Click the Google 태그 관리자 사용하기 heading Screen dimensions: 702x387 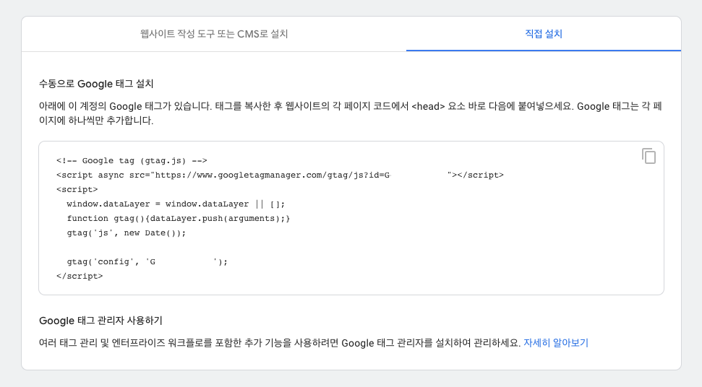pos(100,321)
